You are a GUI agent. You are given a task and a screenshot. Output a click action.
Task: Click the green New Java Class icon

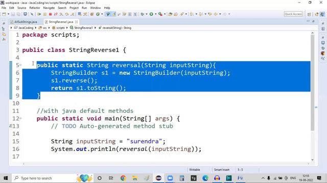click(x=98, y=14)
